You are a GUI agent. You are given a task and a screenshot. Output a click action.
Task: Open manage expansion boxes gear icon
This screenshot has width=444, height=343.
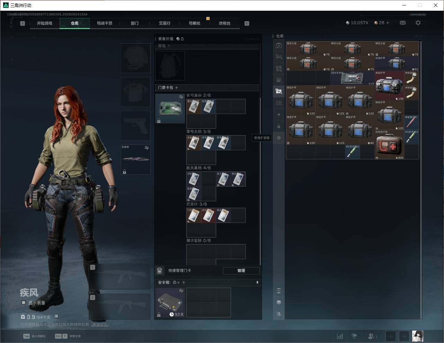[x=279, y=138]
